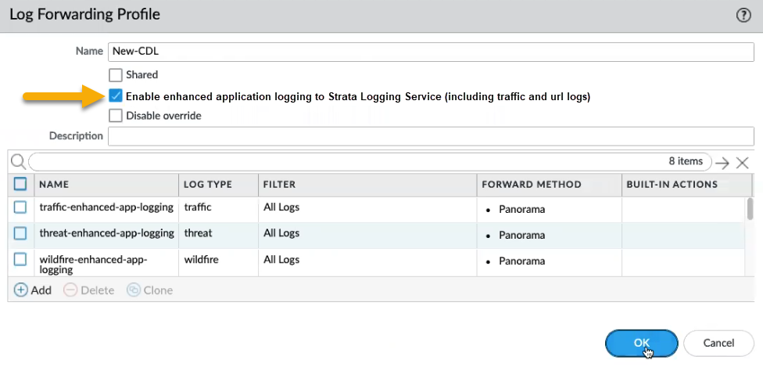Screen dimensions: 763x371
Task: Sort by the Log Type column header
Action: point(208,185)
